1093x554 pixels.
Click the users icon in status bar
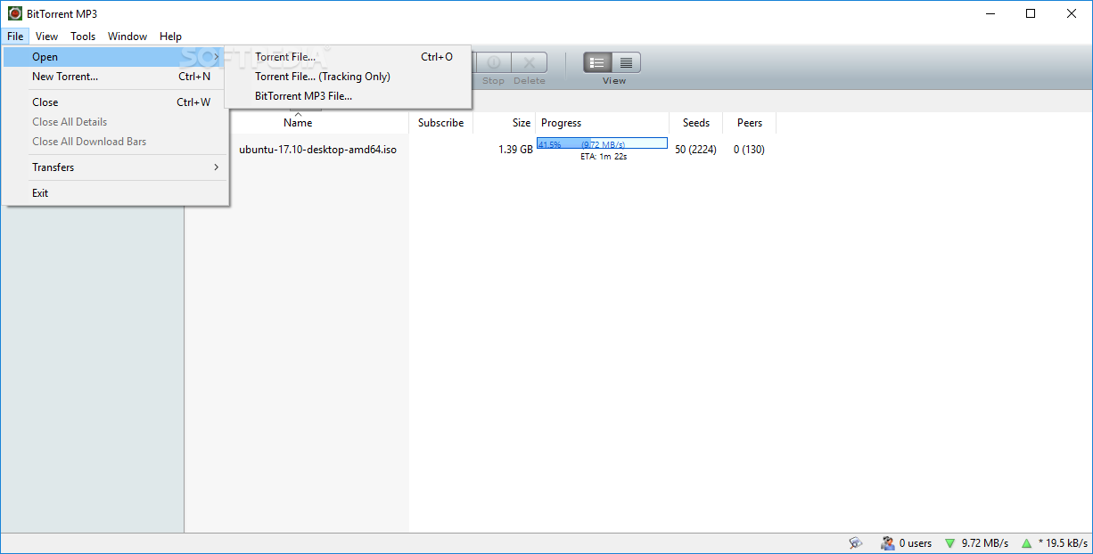click(887, 542)
